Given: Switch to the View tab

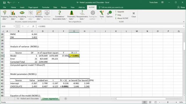Looking at the screenshot, I should point(72,7).
